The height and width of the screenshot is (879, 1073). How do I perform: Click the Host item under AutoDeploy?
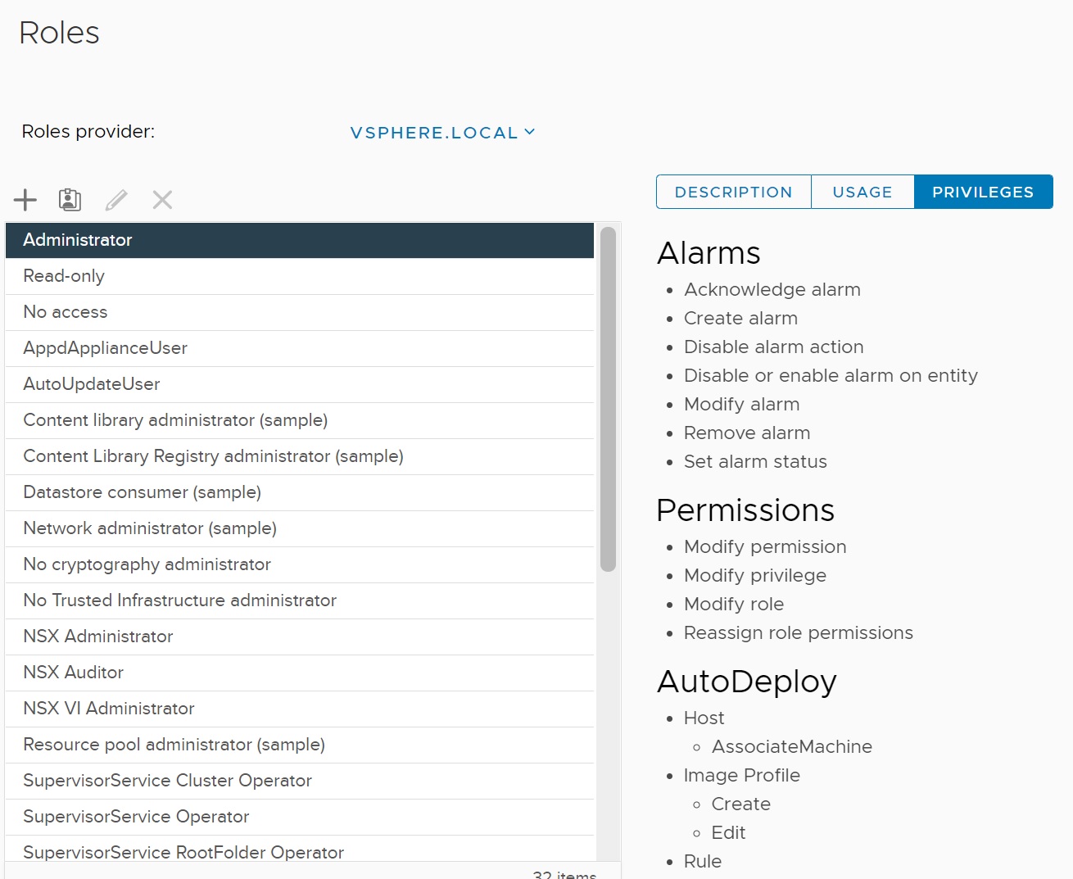click(x=704, y=718)
